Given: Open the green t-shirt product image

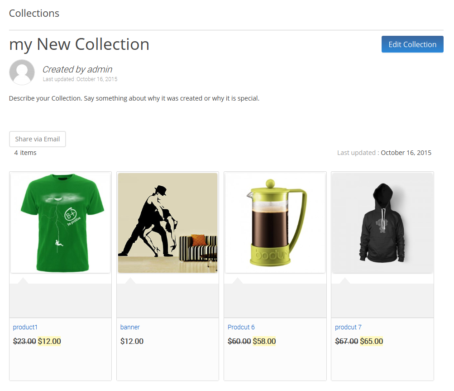Looking at the screenshot, I should (60, 223).
